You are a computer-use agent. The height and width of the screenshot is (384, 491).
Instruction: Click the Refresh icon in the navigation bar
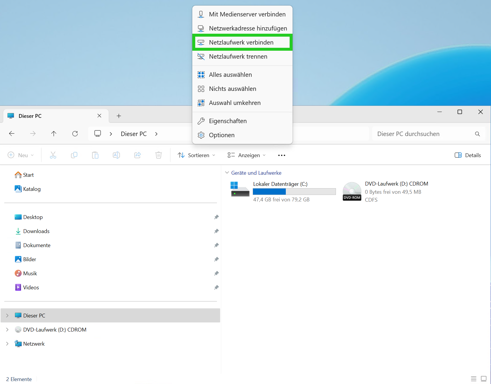75,134
